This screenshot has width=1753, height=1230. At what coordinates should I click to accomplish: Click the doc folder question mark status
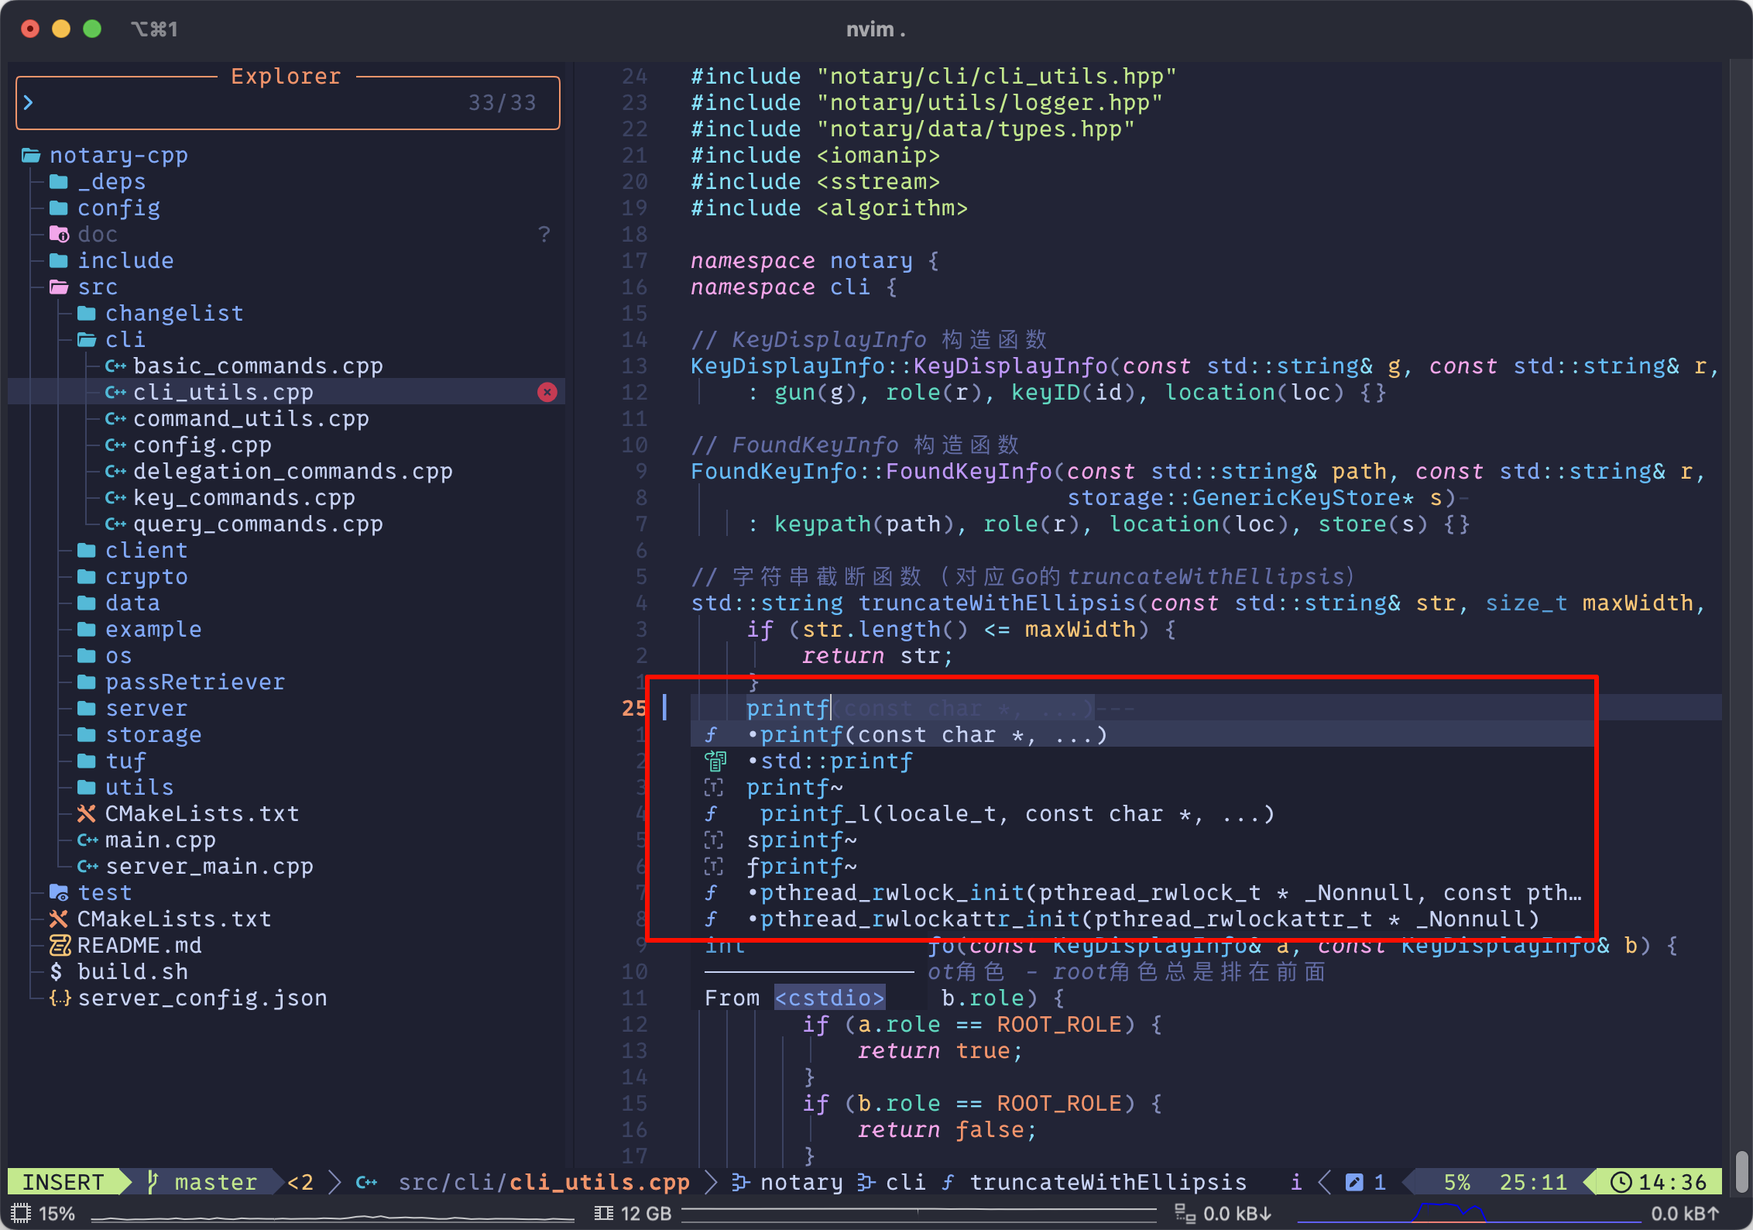pos(544,235)
